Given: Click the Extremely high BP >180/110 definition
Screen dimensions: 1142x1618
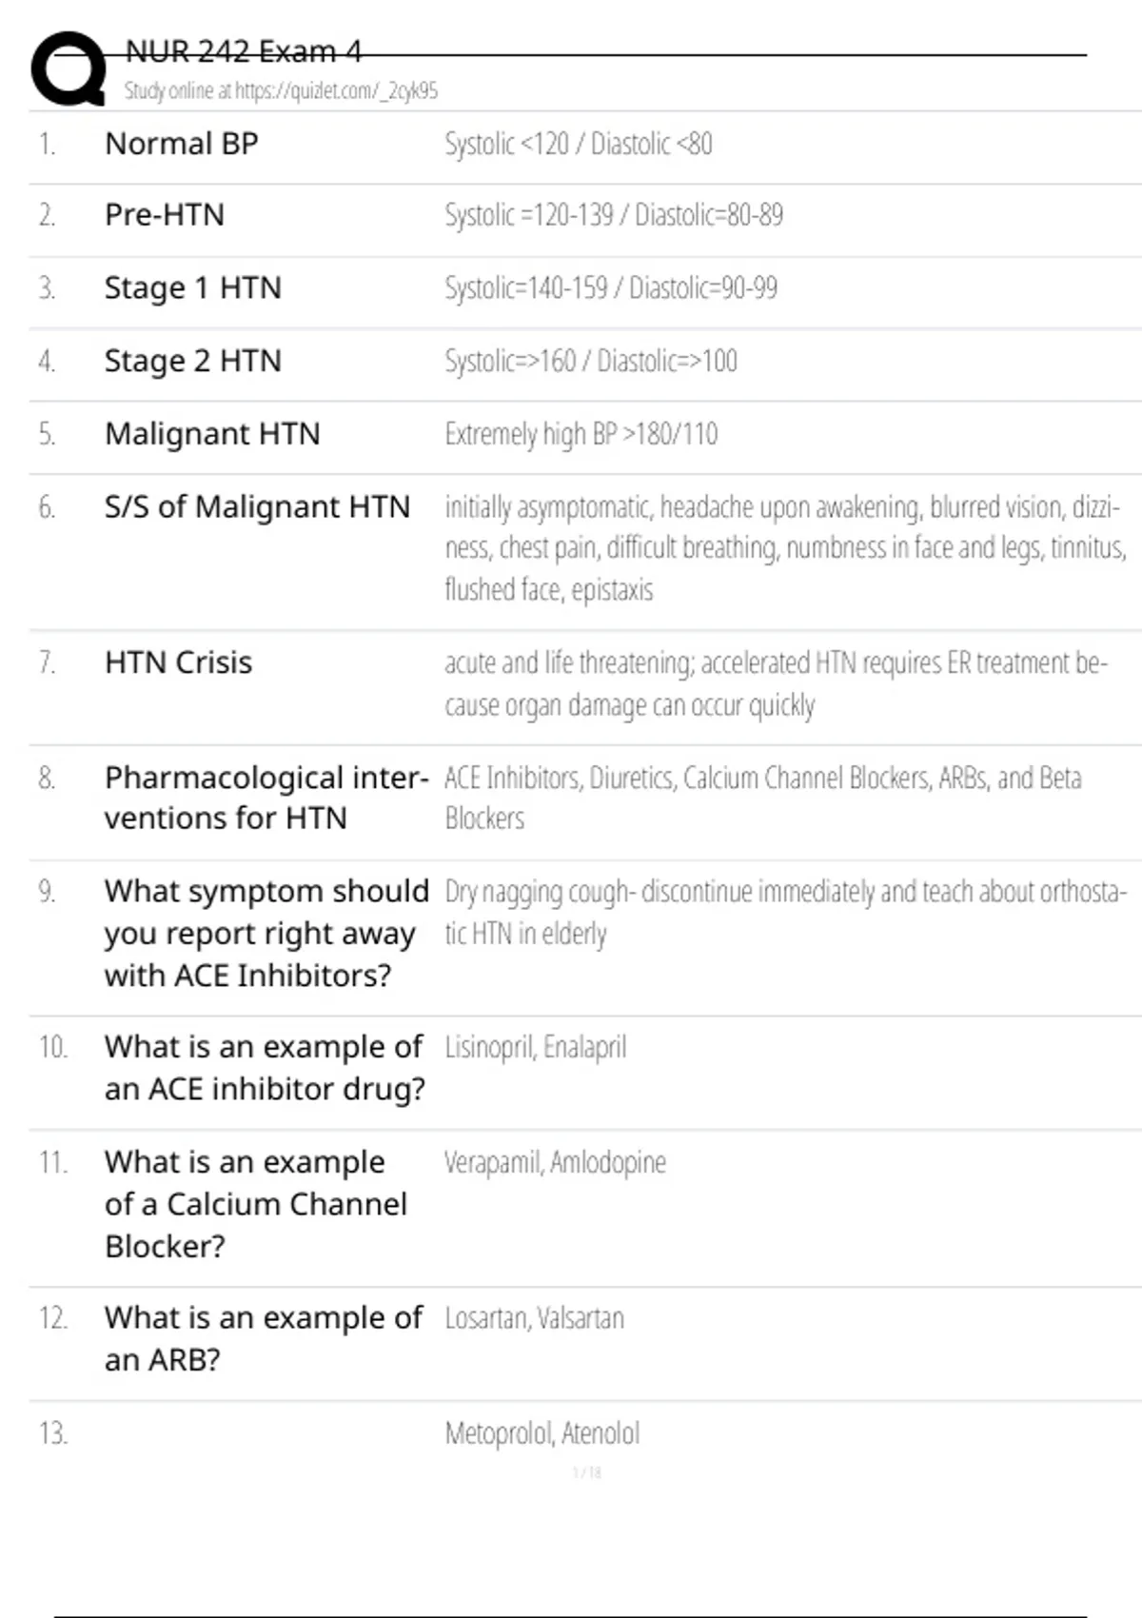Looking at the screenshot, I should tap(581, 434).
